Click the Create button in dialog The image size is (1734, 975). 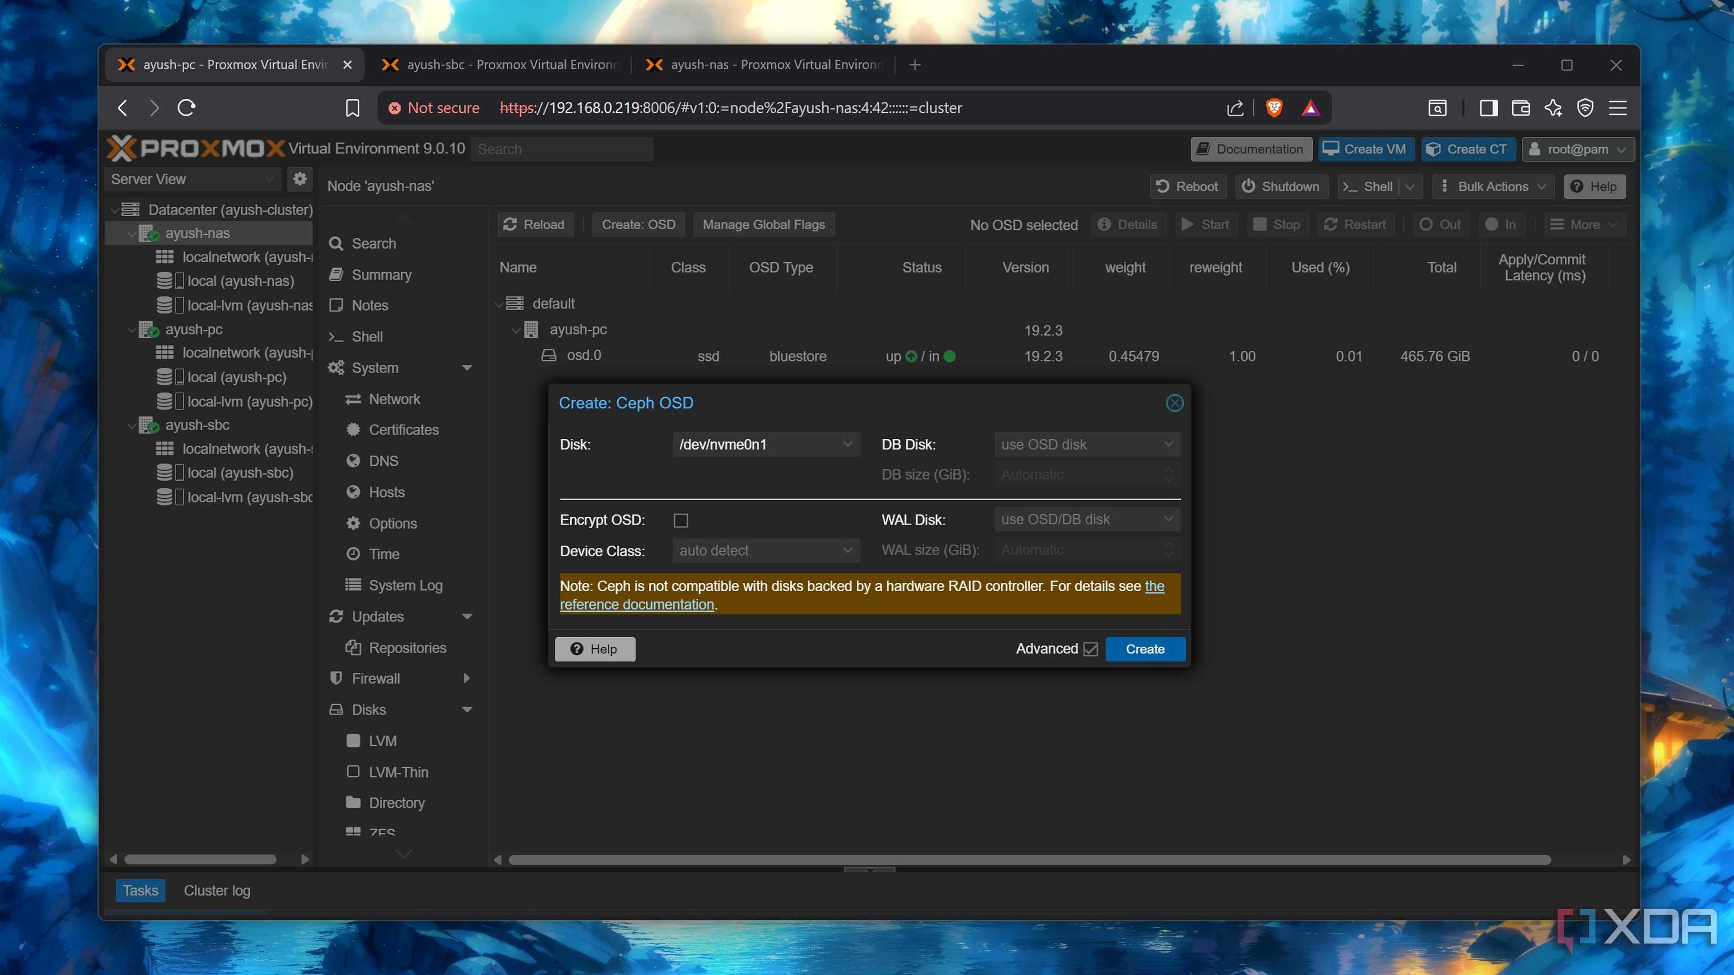click(x=1145, y=650)
